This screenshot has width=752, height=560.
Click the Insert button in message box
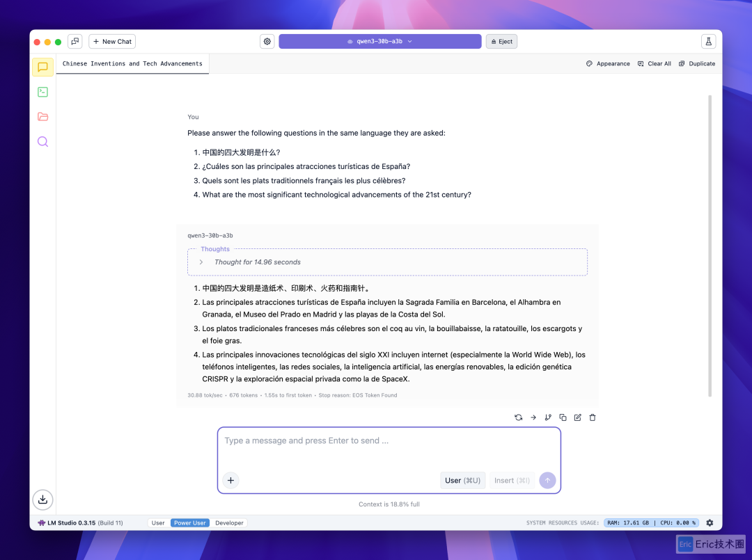(x=512, y=481)
